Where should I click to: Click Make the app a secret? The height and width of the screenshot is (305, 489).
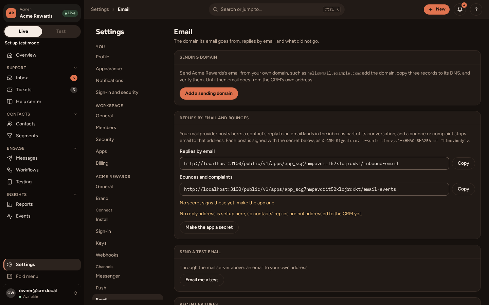click(209, 227)
